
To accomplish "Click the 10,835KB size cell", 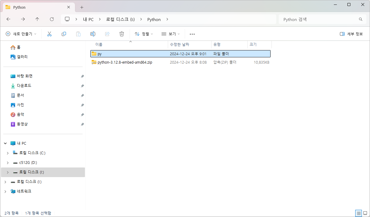I will tap(262, 62).
